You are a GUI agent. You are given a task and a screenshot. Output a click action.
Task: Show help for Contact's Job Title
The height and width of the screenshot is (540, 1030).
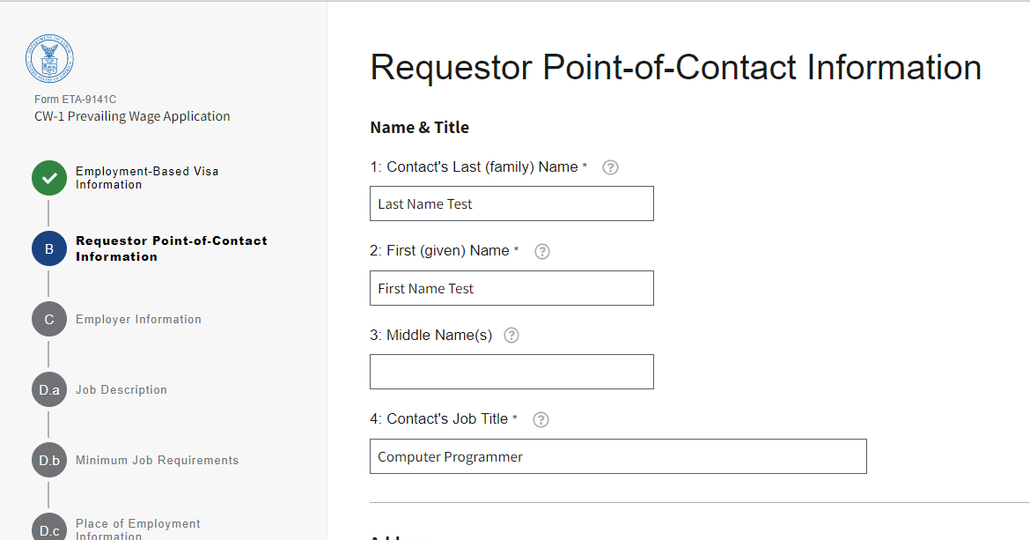coord(541,419)
